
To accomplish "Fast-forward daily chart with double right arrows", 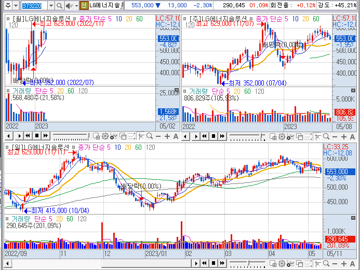I will [x=222, y=263].
